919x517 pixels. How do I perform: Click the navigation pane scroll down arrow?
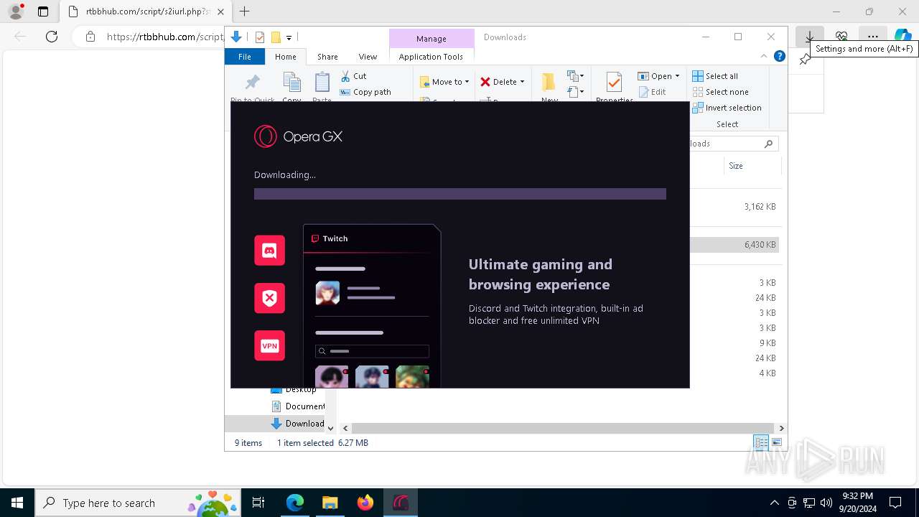pyautogui.click(x=330, y=428)
